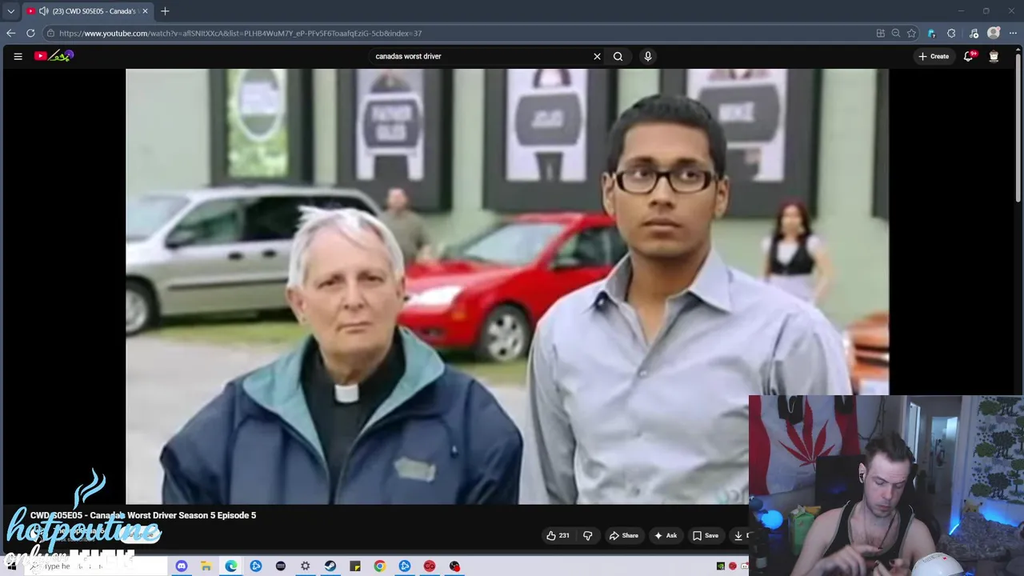This screenshot has width=1024, height=576.
Task: Open a new tab with the plus button
Action: [165, 11]
